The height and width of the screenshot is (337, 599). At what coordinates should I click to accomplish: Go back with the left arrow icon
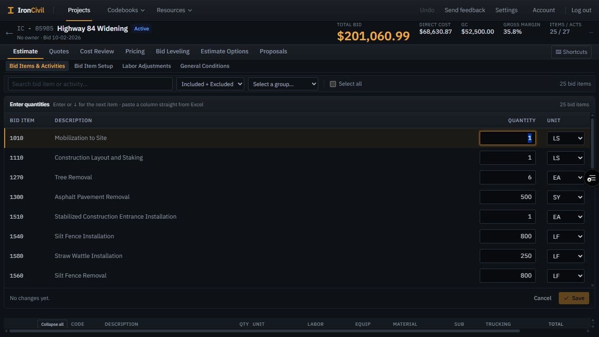click(x=9, y=33)
